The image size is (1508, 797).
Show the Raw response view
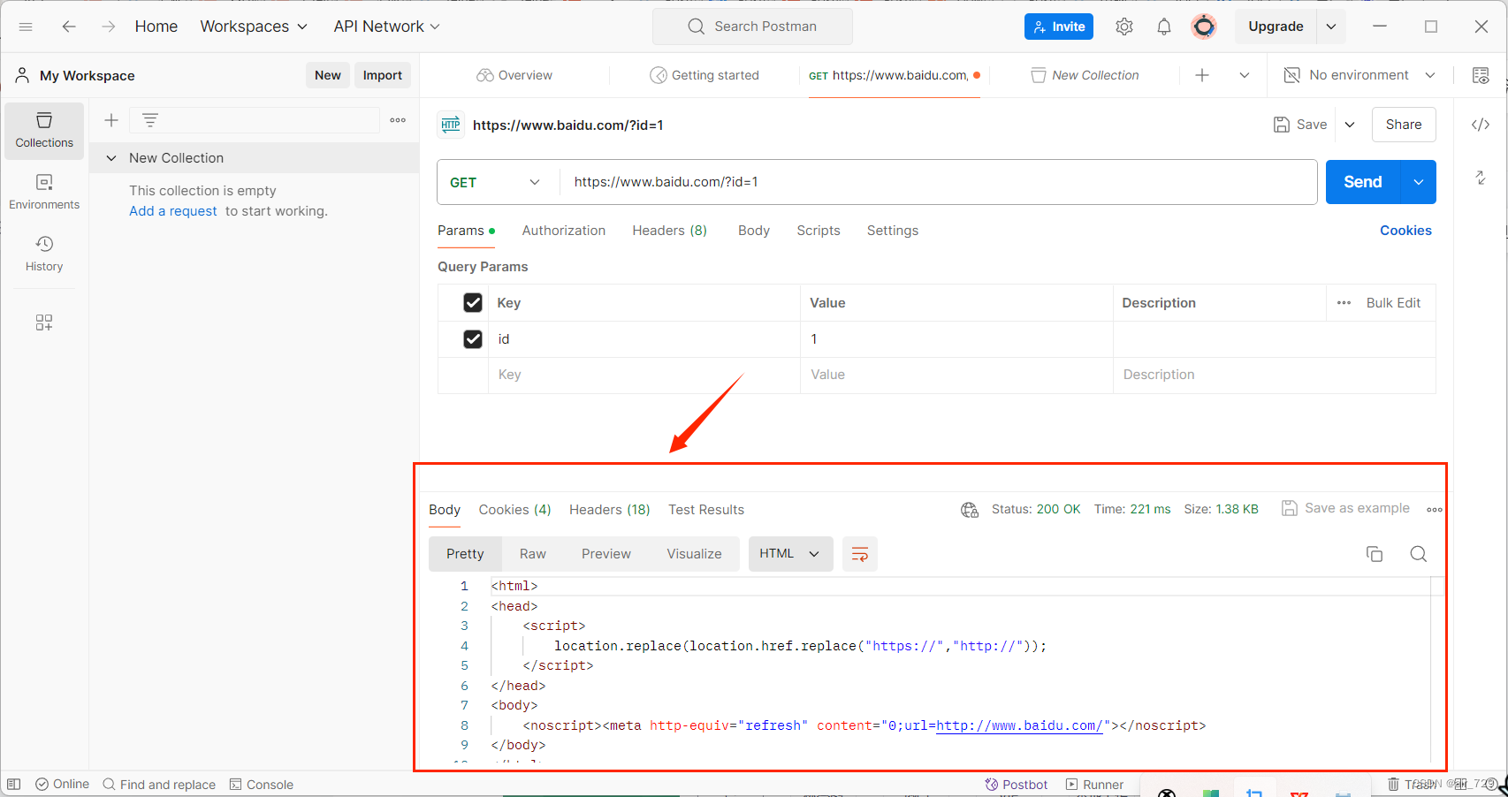pos(533,554)
